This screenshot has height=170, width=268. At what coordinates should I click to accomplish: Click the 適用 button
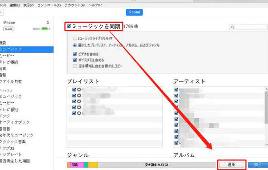[231, 165]
